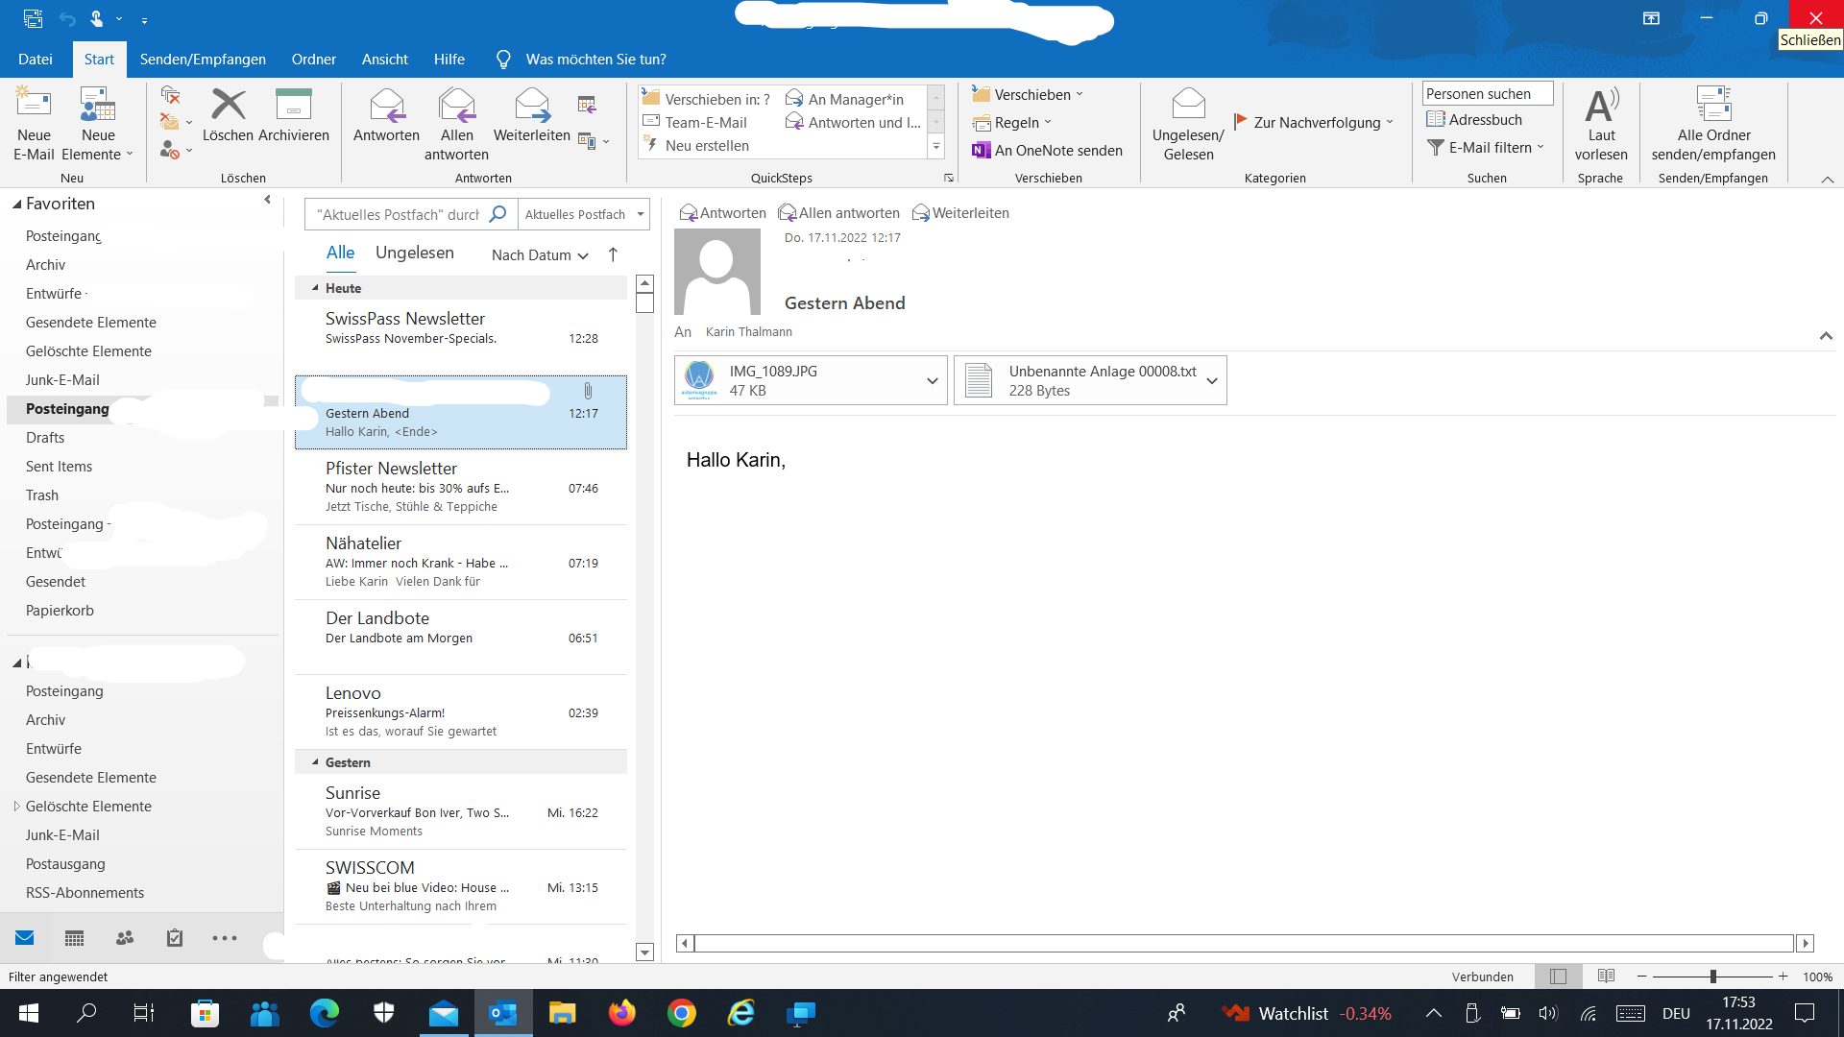Image resolution: width=1844 pixels, height=1037 pixels.
Task: Click the Löschen delete icon
Action: coord(228,105)
